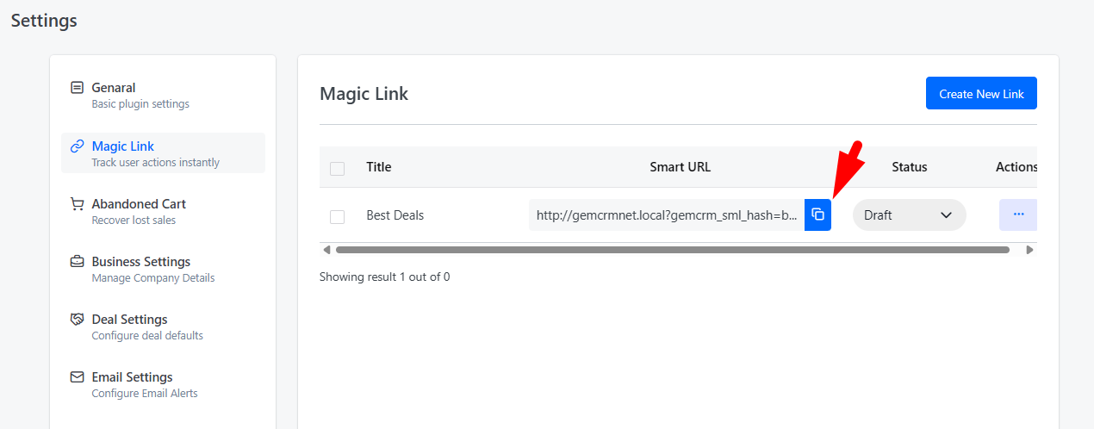This screenshot has height=429, width=1094.
Task: Click the 'Track user actions instantly' subtitle
Action: [x=155, y=162]
